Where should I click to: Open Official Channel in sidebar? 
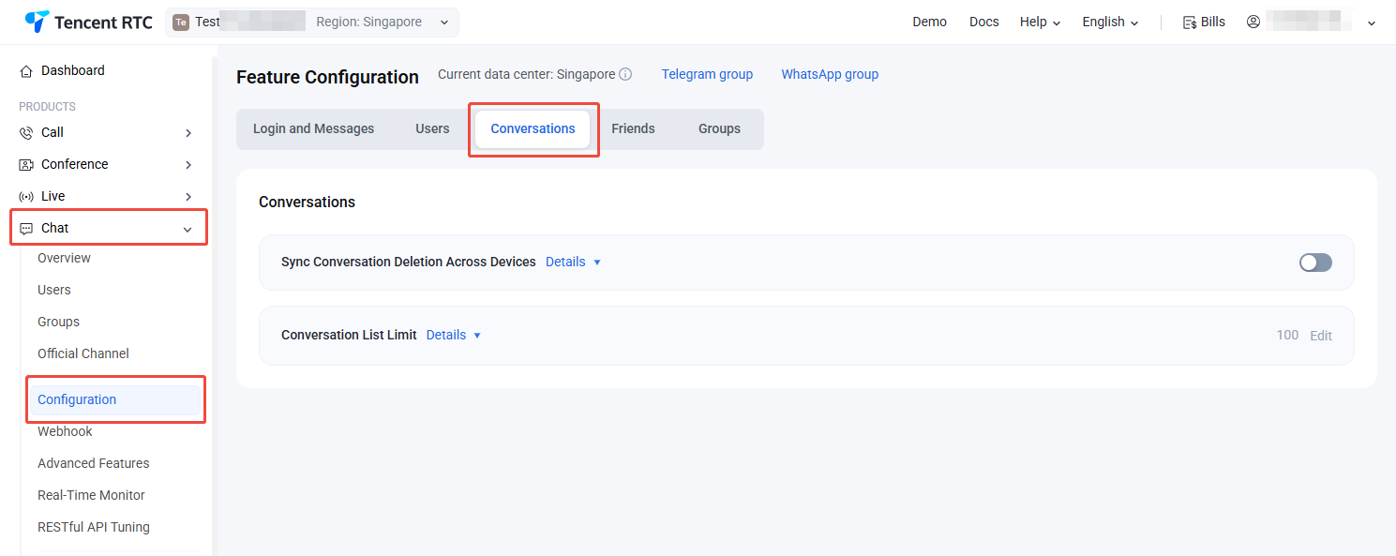83,353
